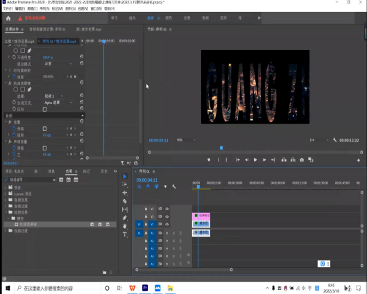Solo audio track A1 with S
The image size is (367, 294).
[x=173, y=233]
